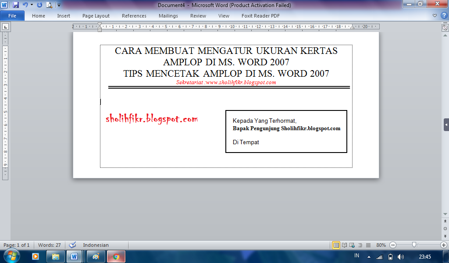Click the Previous Page double-arrow button
This screenshot has width=449, height=263.
tap(445, 221)
